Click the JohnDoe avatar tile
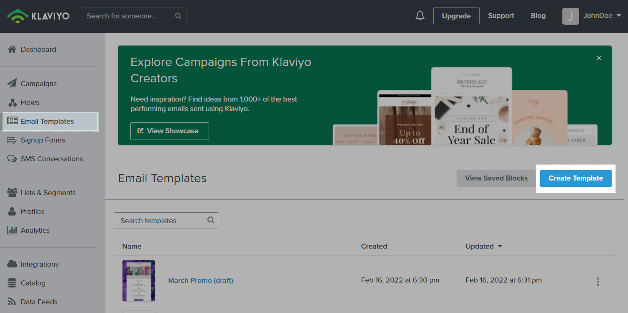The height and width of the screenshot is (313, 628). pos(570,16)
